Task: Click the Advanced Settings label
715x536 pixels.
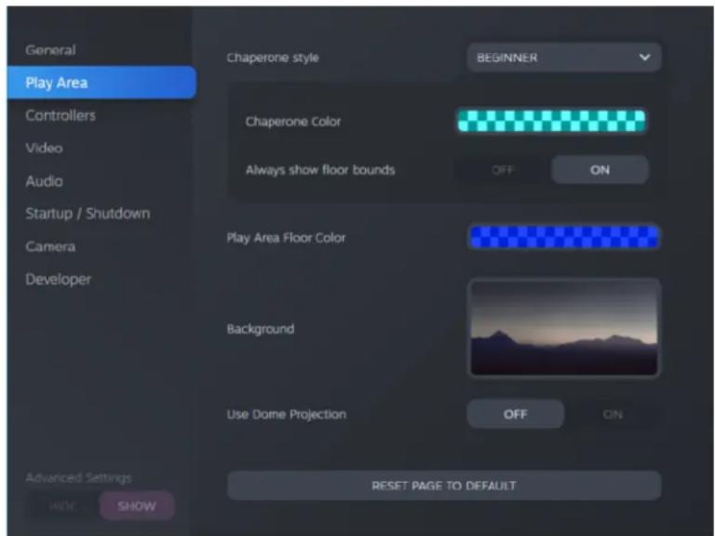Action: 78,477
